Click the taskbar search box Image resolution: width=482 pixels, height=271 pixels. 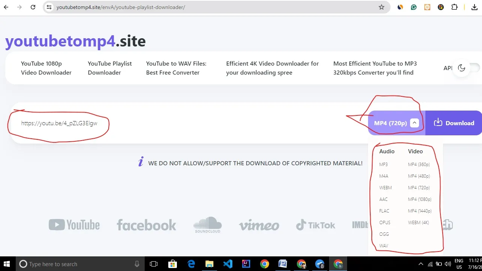coord(80,264)
